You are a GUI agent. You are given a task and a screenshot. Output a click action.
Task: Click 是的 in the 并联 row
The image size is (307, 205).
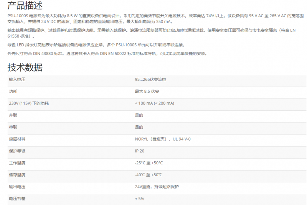pyautogui.click(x=139, y=115)
